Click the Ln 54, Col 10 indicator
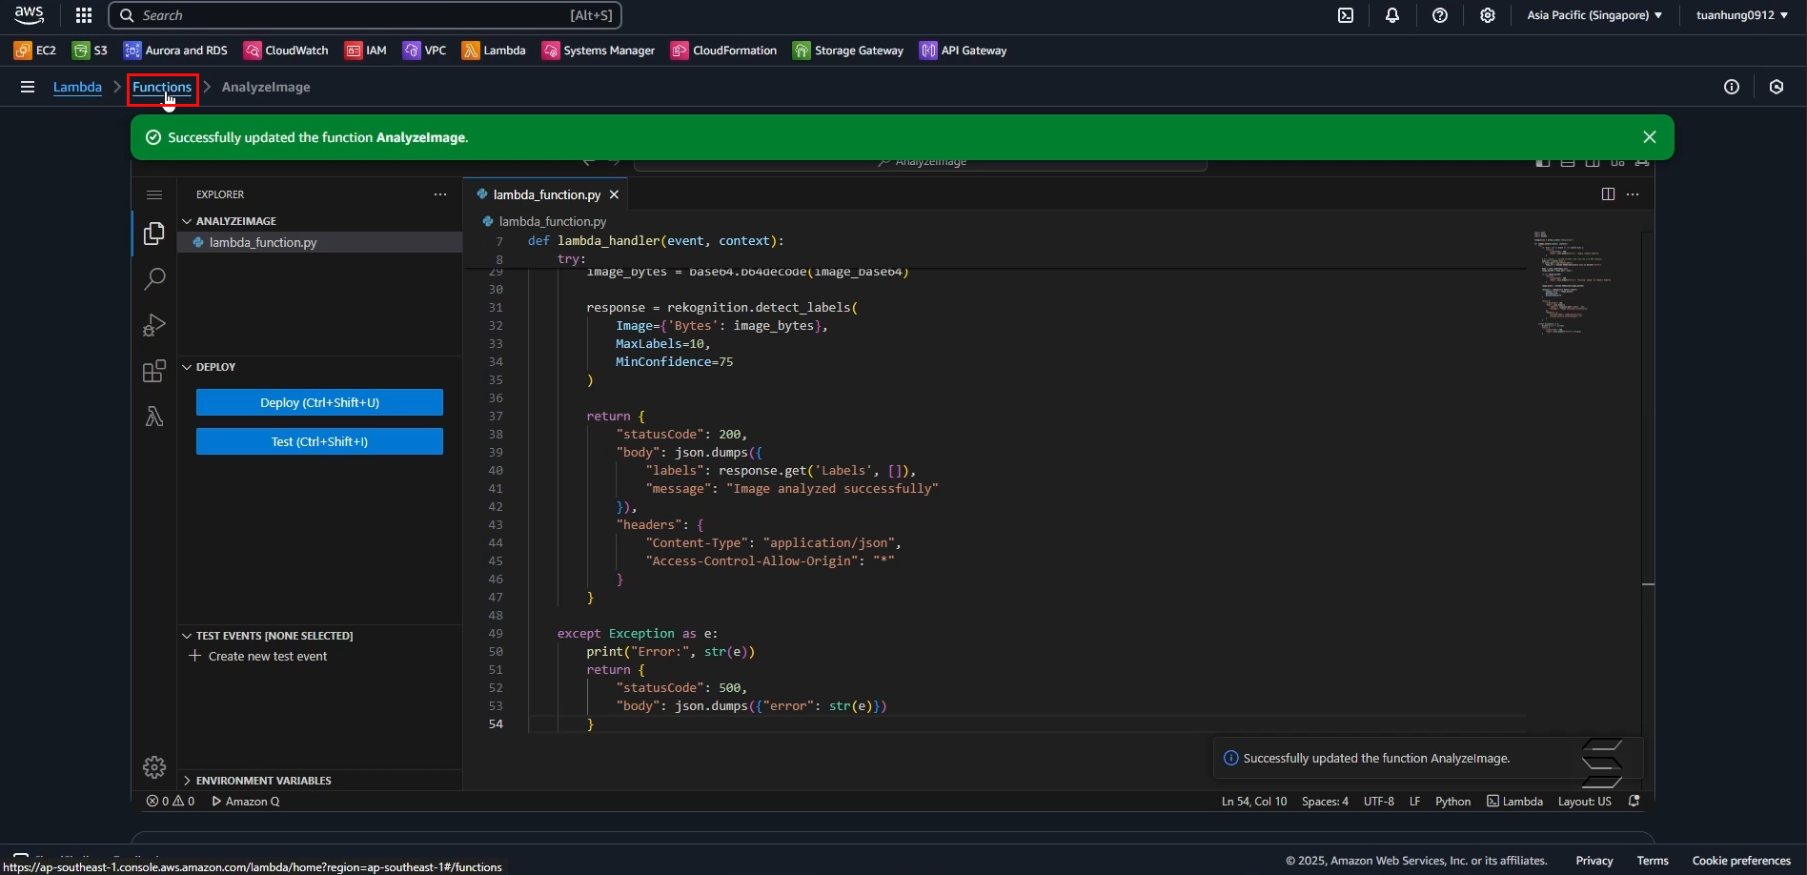The image size is (1807, 875). pyautogui.click(x=1254, y=802)
